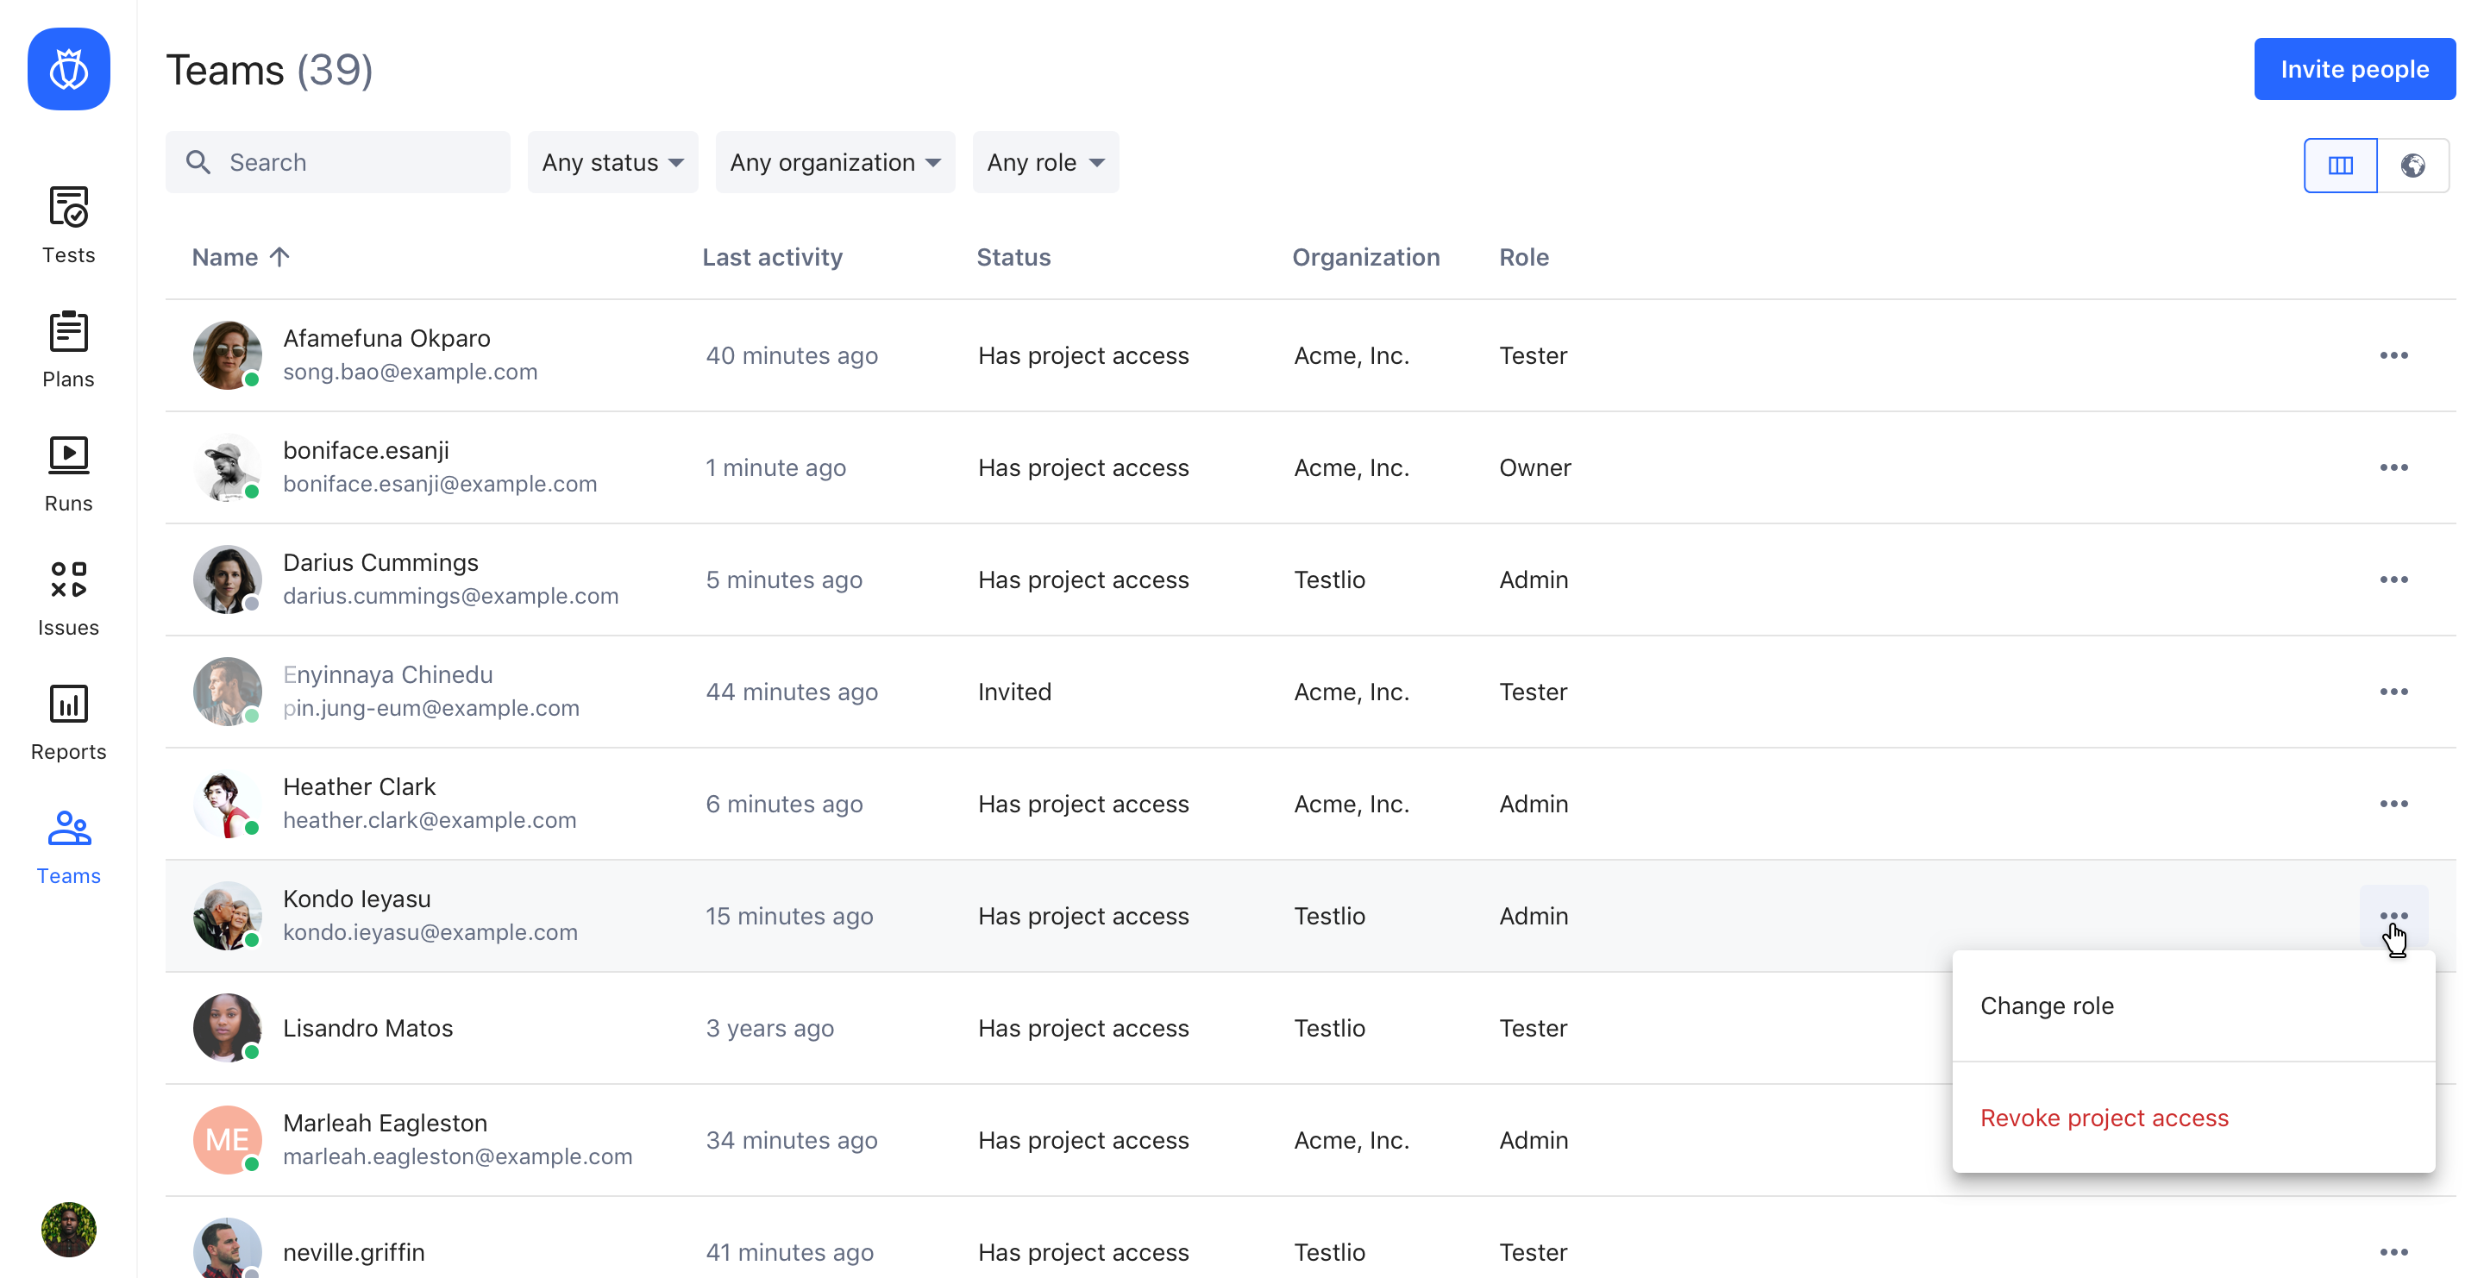Open more options for boniface.esanji
Viewport: 2484px width, 1278px height.
(2393, 467)
